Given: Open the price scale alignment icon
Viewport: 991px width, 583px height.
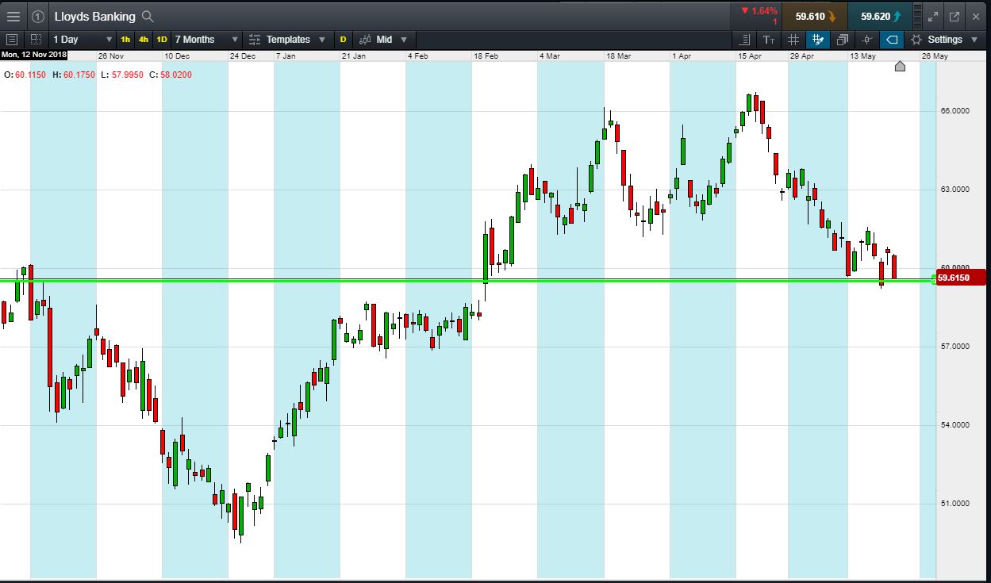Looking at the screenshot, I should coord(743,39).
